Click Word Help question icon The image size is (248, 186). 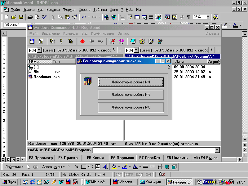[215, 17]
